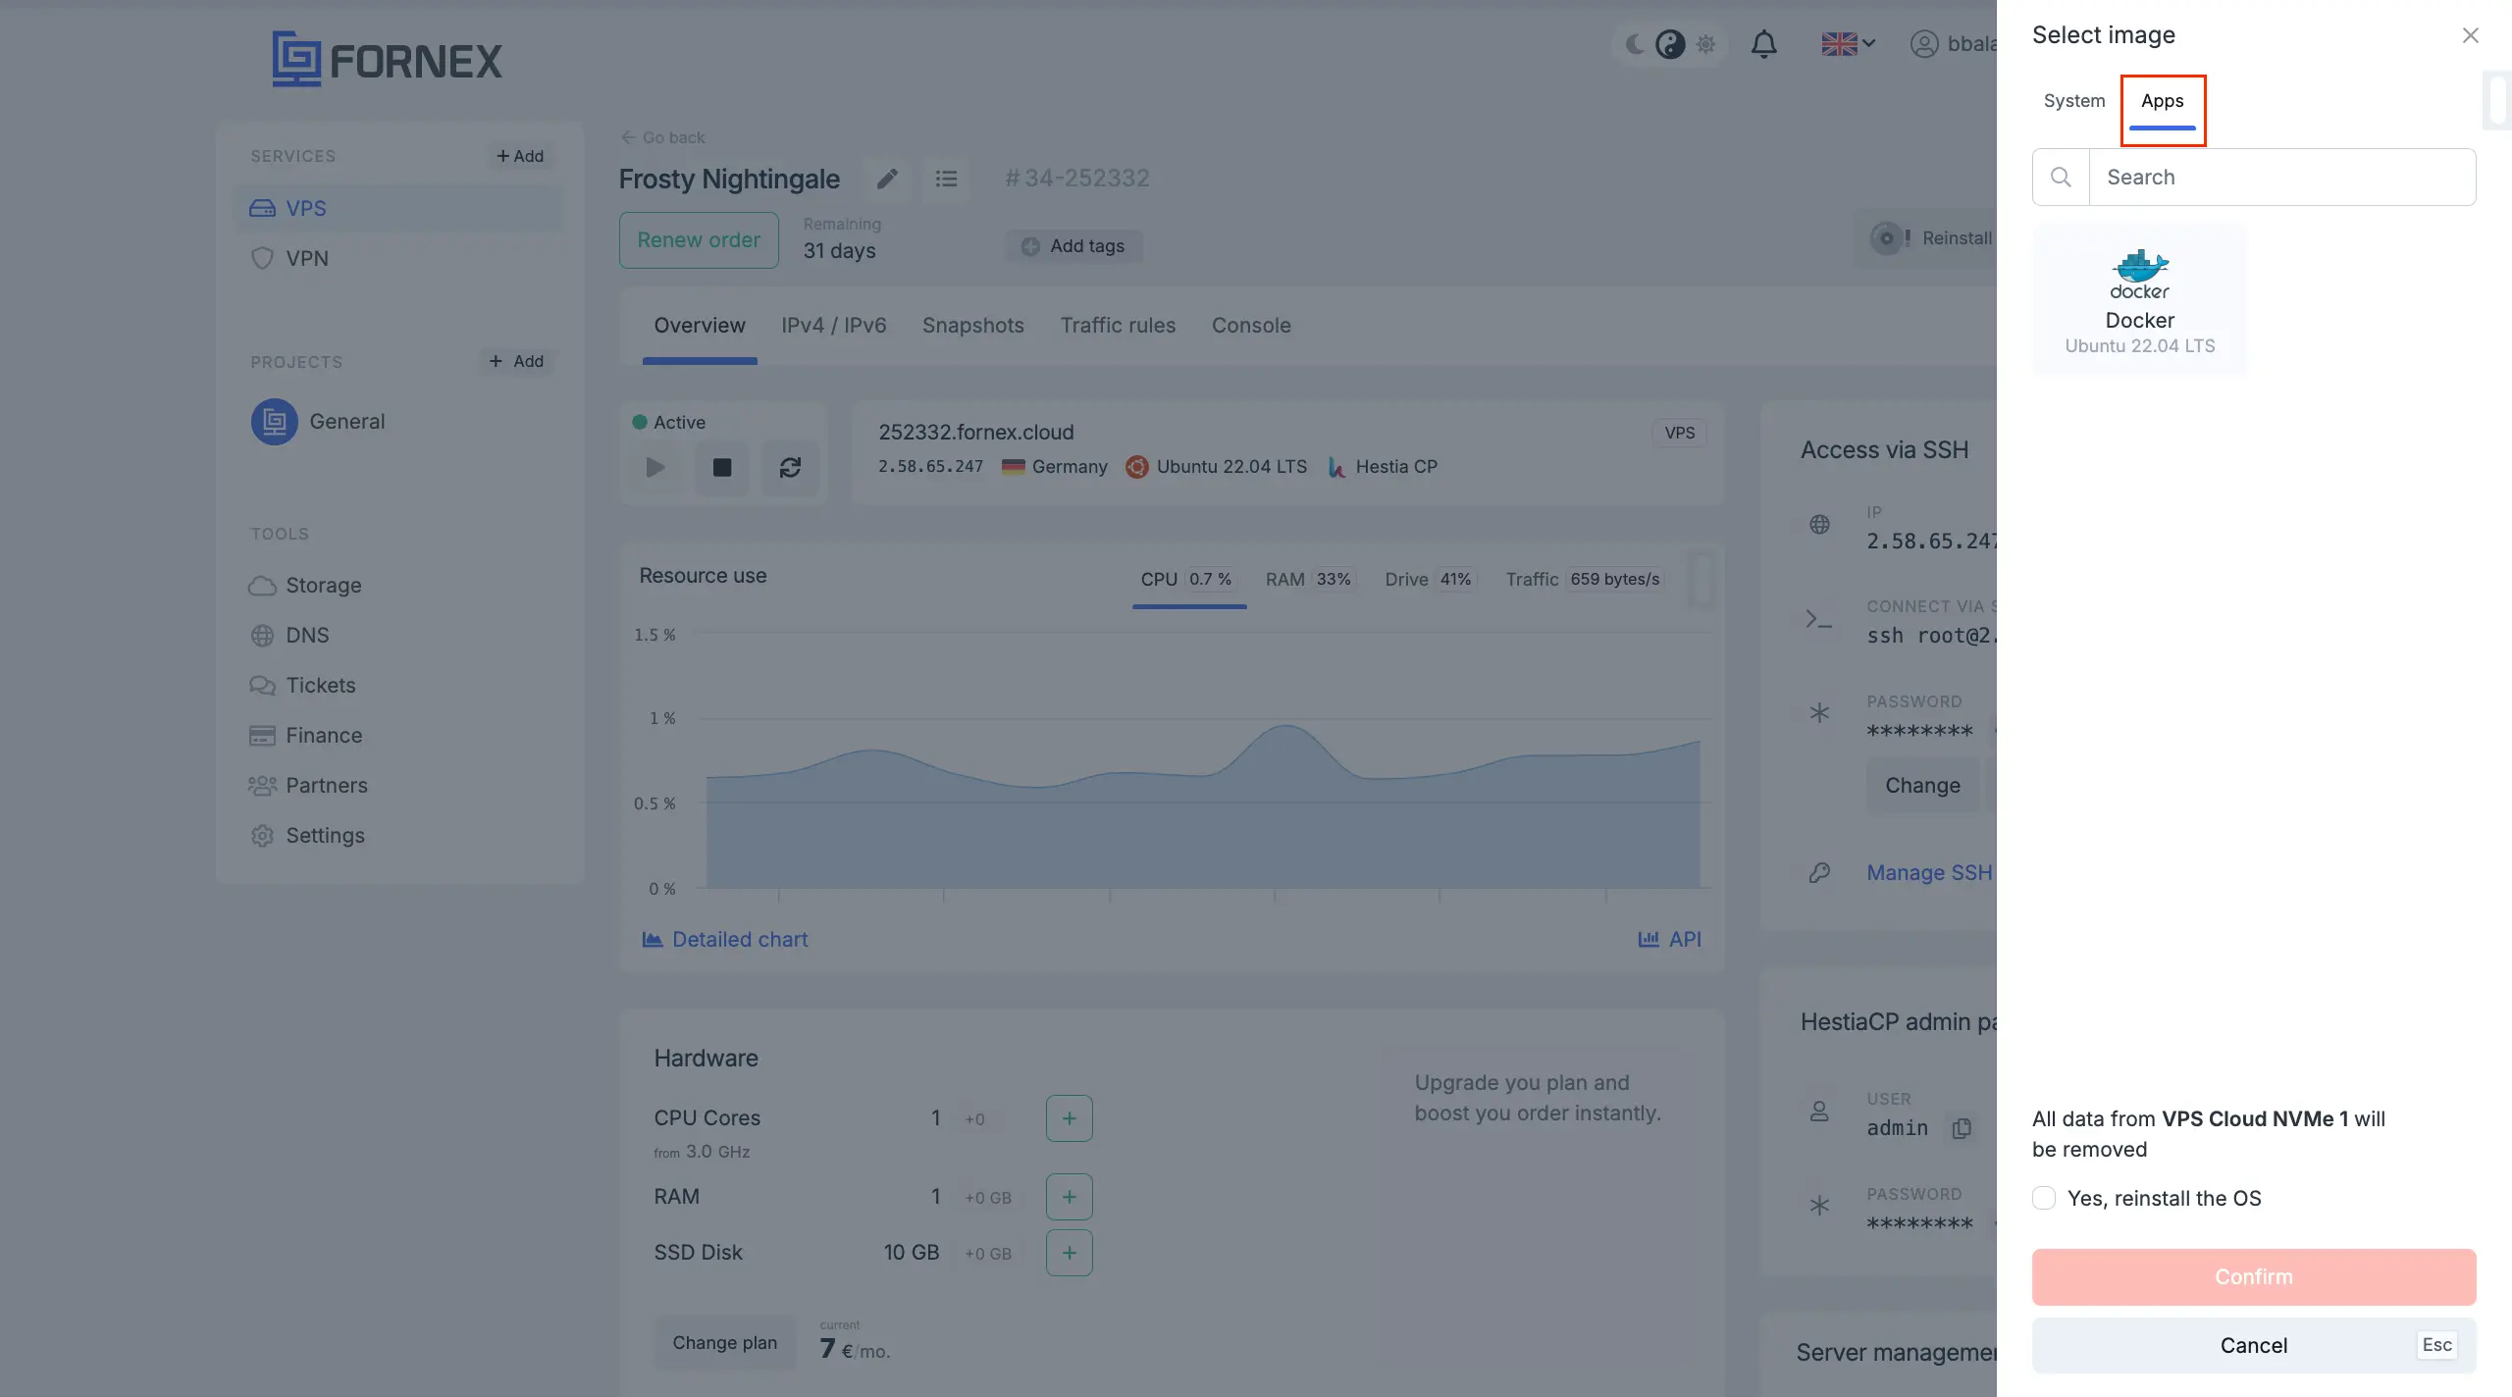Viewport: 2512px width, 1397px height.
Task: Open the Snapshots tab
Action: (x=972, y=326)
